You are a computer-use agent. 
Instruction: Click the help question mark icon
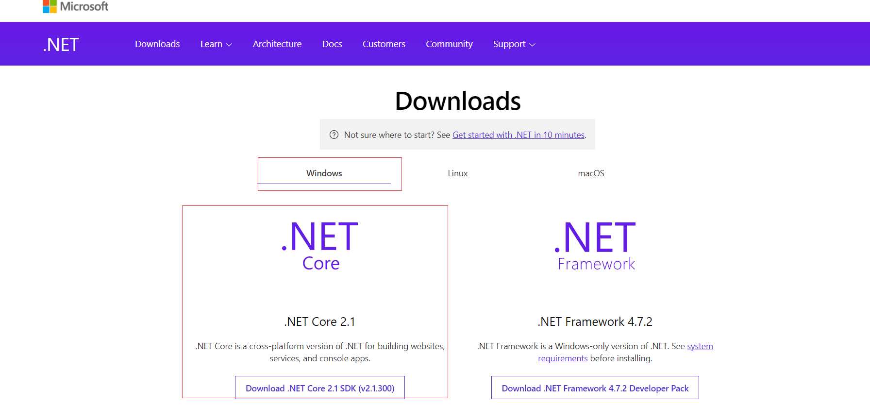coord(334,135)
